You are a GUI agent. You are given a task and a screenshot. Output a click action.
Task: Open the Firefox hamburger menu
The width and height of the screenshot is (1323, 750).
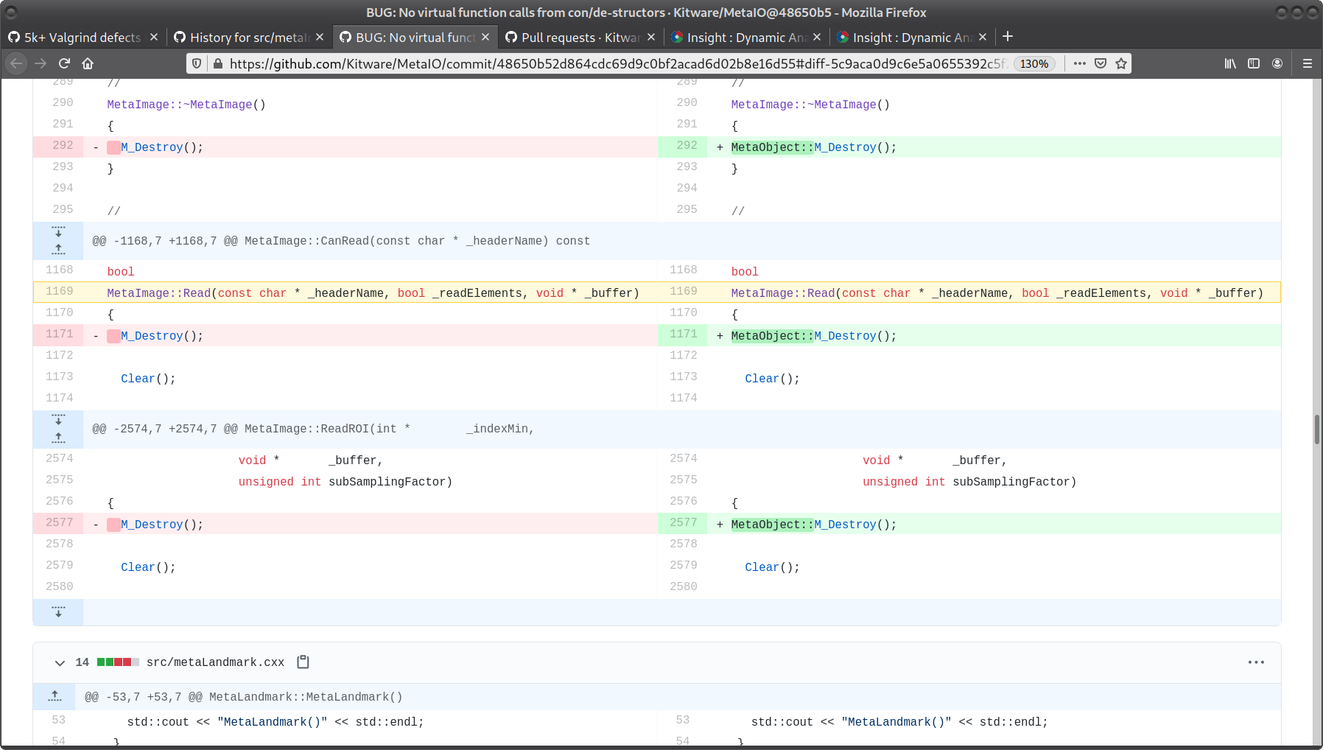tap(1308, 63)
